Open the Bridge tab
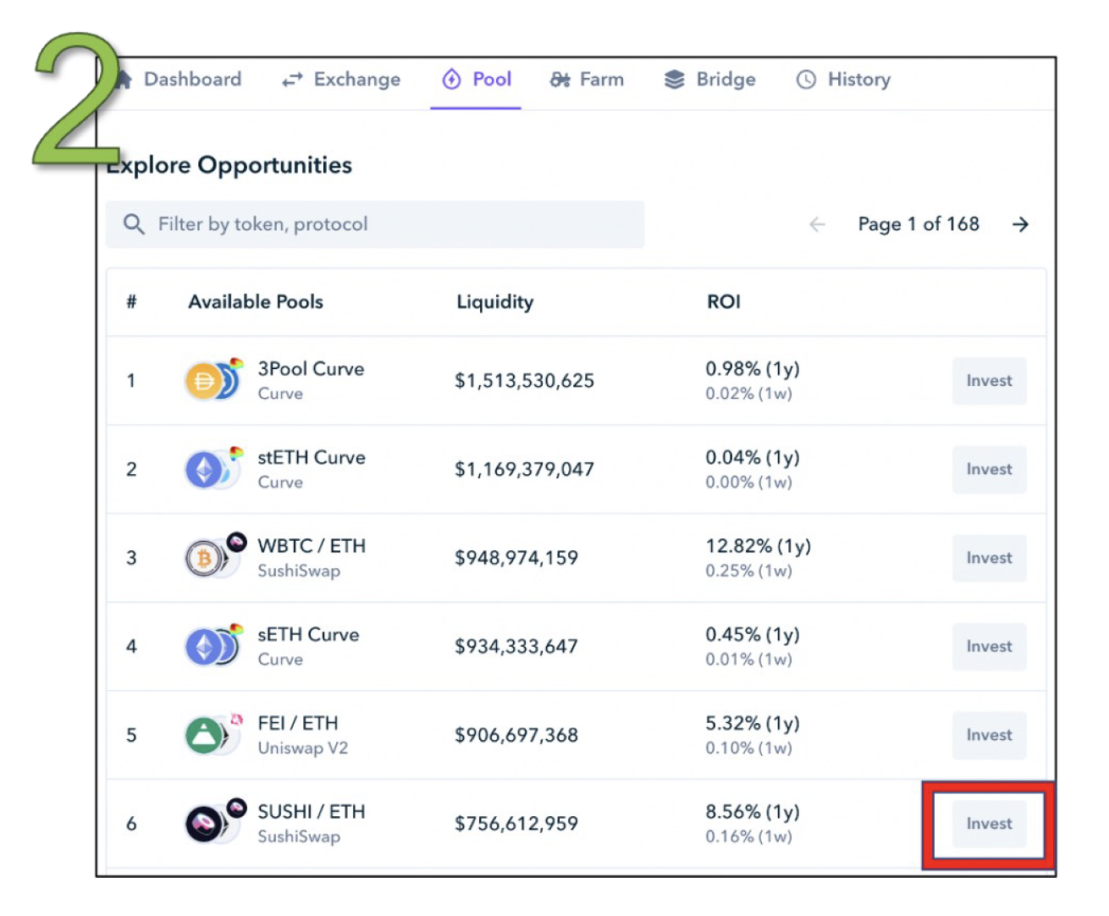The image size is (1109, 916). click(x=709, y=80)
